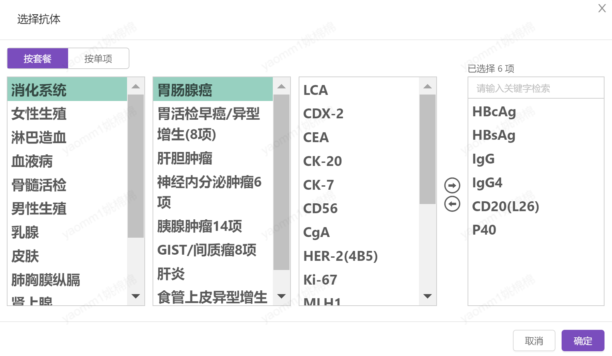Switch to 按单项 tab
The width and height of the screenshot is (612, 356).
click(x=98, y=58)
